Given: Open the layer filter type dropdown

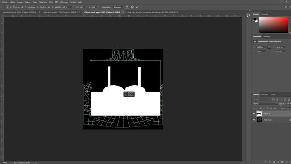Looking at the screenshot, I should (x=262, y=100).
